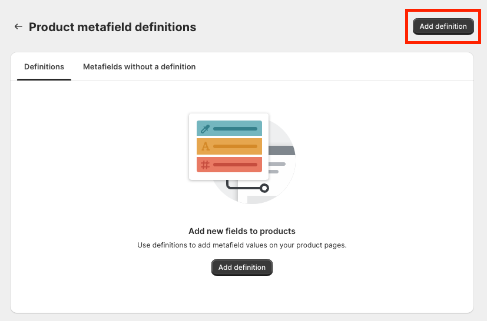487x321 pixels.
Task: Click the white field-list card in the illustration
Action: pos(228,176)
